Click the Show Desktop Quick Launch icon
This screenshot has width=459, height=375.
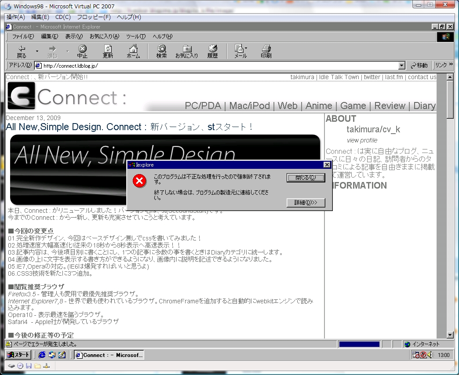point(62,355)
